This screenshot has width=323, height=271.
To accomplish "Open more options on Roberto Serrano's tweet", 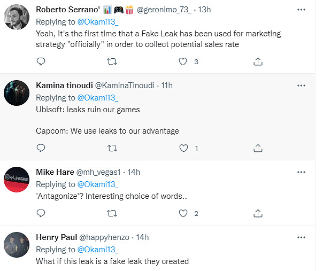I will click(x=301, y=9).
